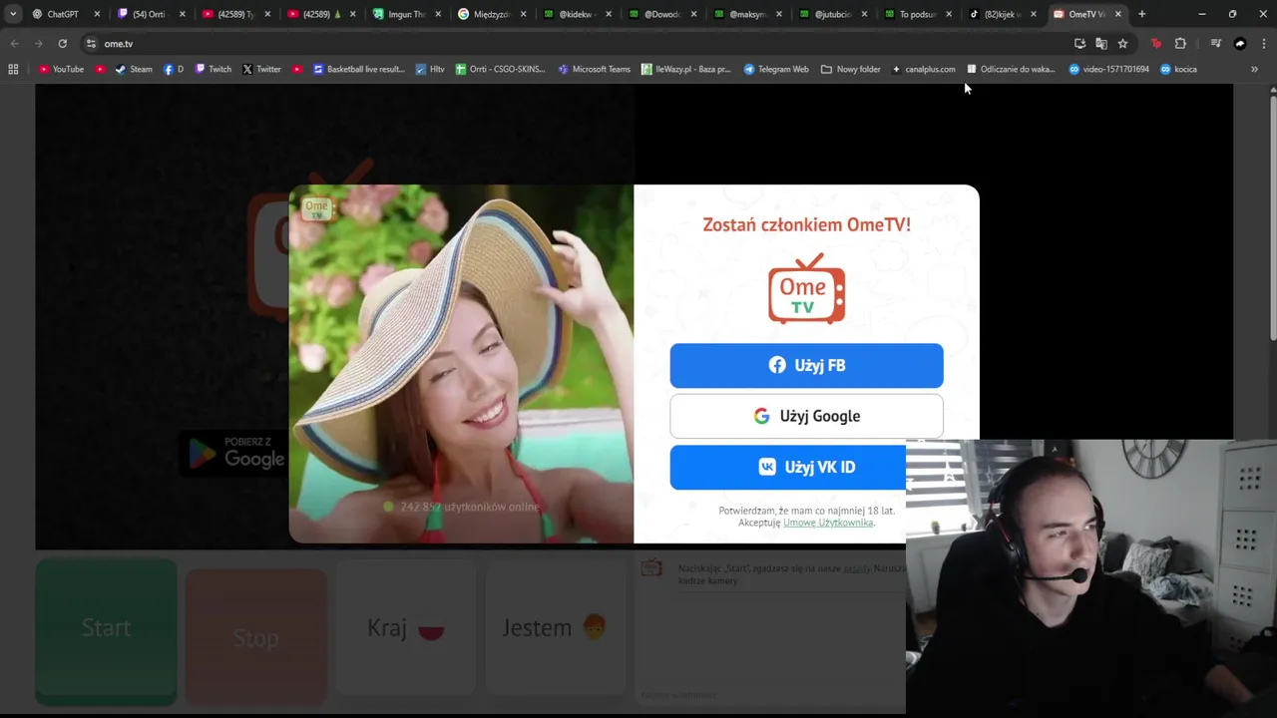Switch to the ChatGPT tab

click(66, 14)
